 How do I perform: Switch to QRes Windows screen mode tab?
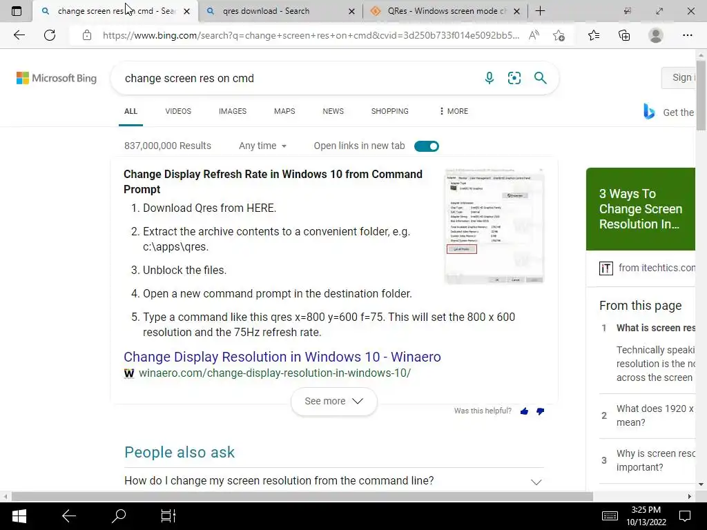(x=444, y=11)
